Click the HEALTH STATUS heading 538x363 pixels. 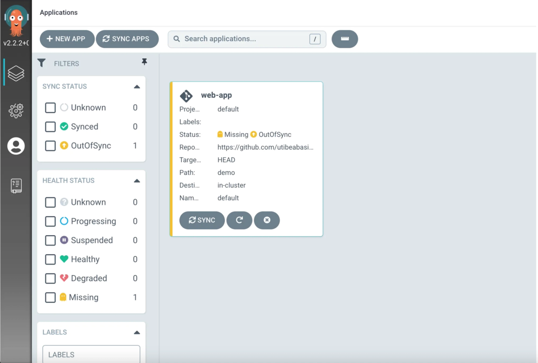pos(69,180)
